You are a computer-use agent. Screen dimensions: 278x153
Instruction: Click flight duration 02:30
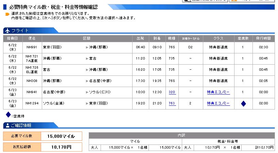[263, 47]
